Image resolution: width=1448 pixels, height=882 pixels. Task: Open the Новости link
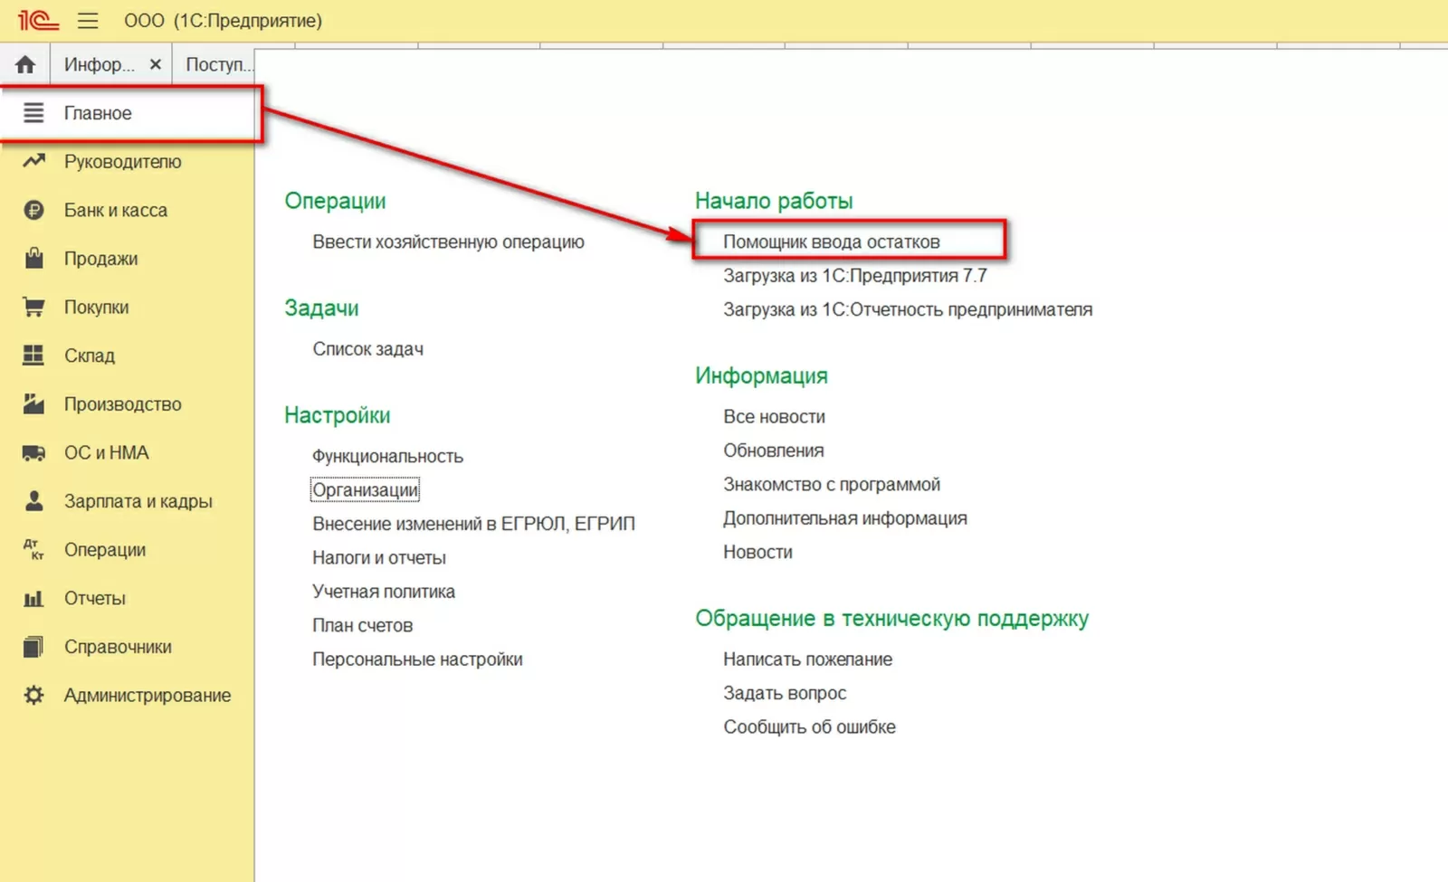click(757, 552)
